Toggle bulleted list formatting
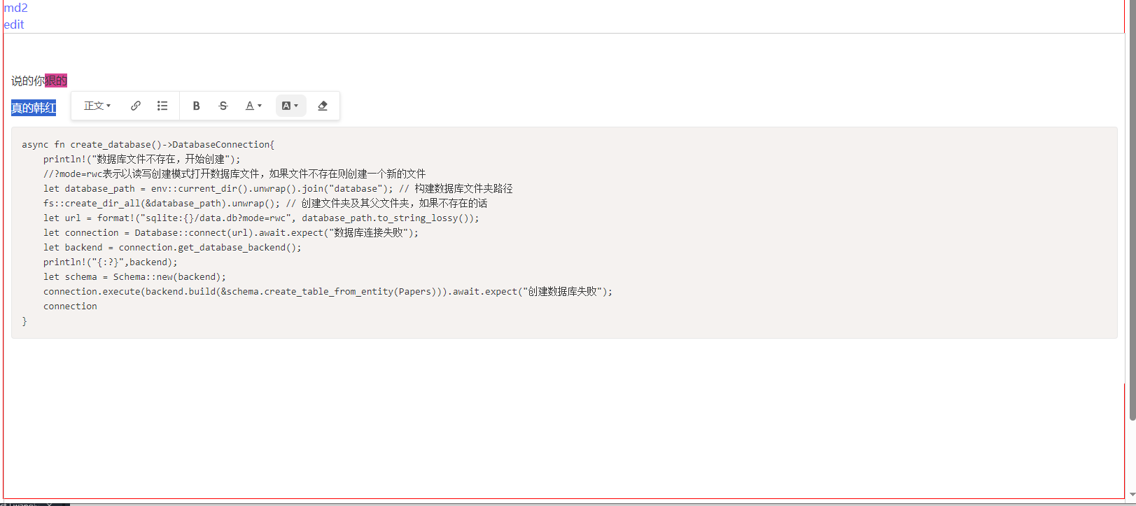This screenshot has height=506, width=1136. point(162,106)
